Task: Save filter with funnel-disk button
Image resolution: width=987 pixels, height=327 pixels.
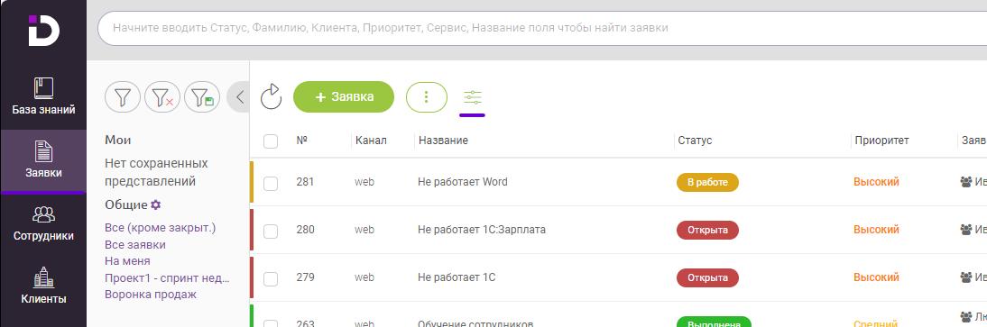Action: 202,97
